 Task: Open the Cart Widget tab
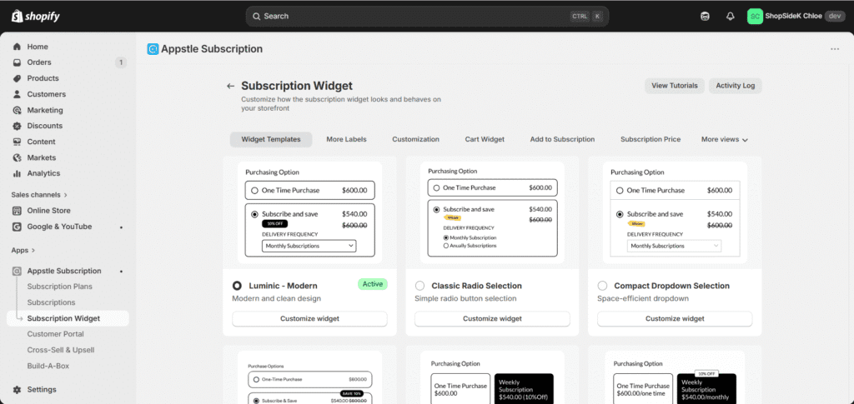tap(485, 139)
